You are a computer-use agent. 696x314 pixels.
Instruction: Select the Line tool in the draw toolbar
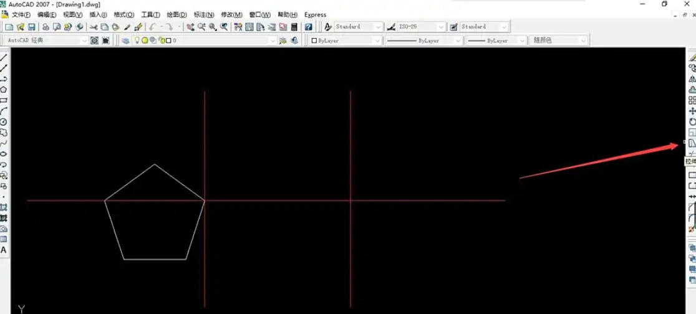pos(4,57)
